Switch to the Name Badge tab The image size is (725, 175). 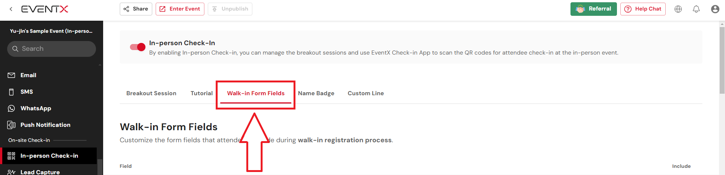[x=316, y=93]
